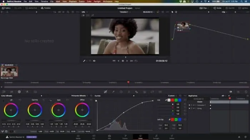Image resolution: width=250 pixels, height=140 pixels.
Task: Select the red channel curve swatch
Action: 172,100
